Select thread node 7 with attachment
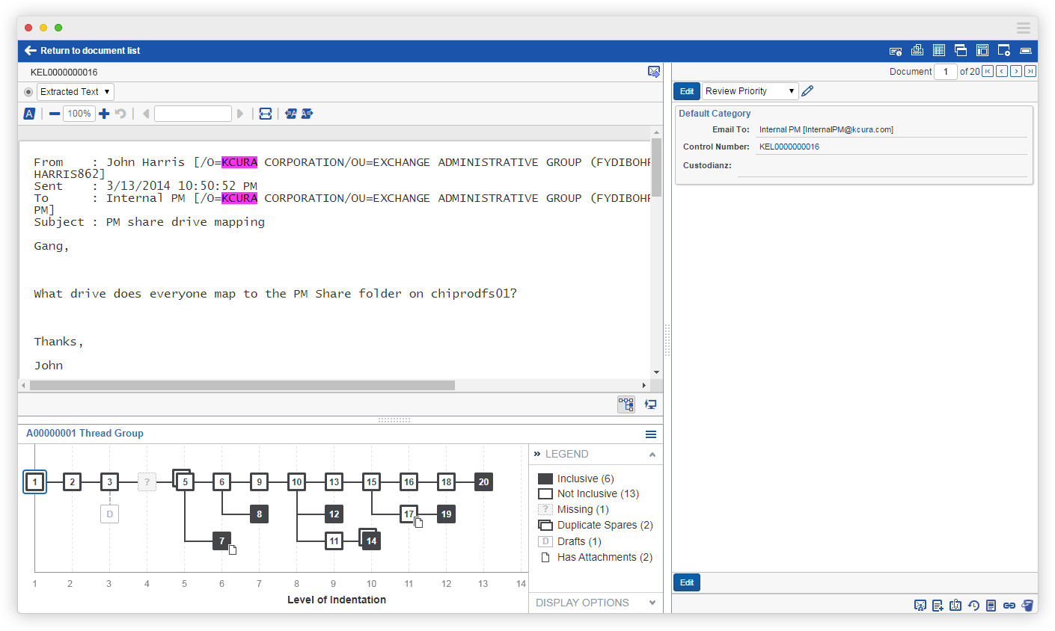Image resolution: width=1055 pixels, height=631 pixels. (x=221, y=541)
